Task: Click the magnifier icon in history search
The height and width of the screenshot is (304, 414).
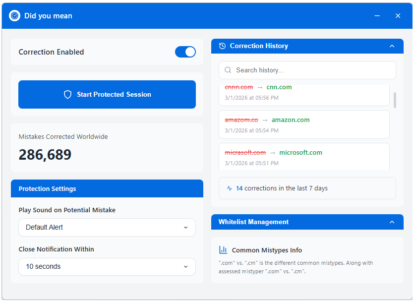Action: tap(228, 70)
